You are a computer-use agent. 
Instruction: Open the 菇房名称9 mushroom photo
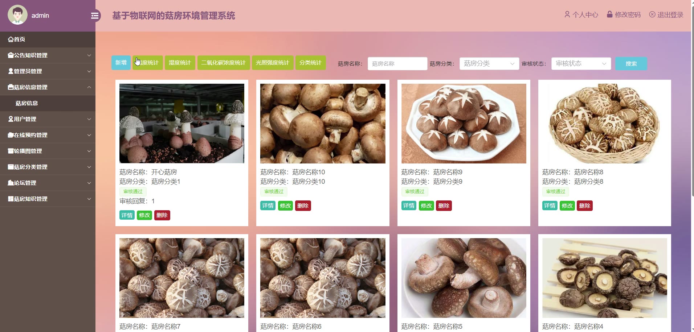click(x=464, y=124)
